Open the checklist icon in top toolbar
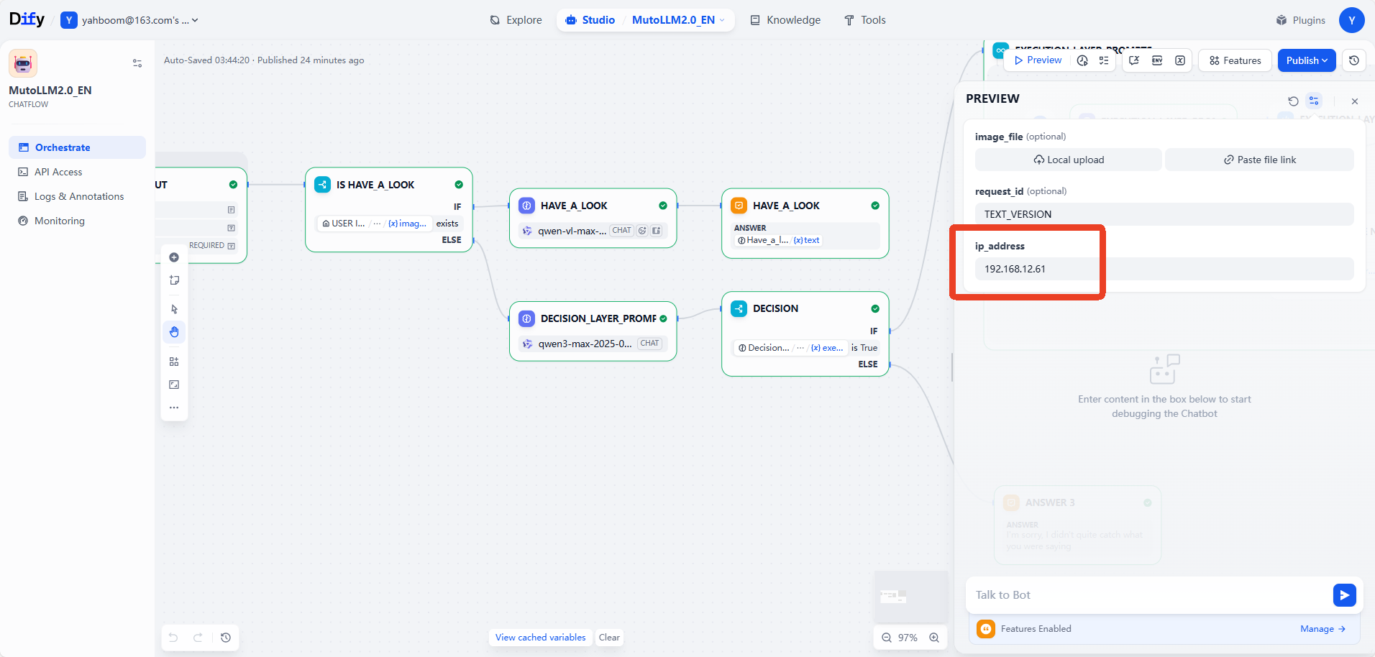The height and width of the screenshot is (657, 1375). (1104, 60)
